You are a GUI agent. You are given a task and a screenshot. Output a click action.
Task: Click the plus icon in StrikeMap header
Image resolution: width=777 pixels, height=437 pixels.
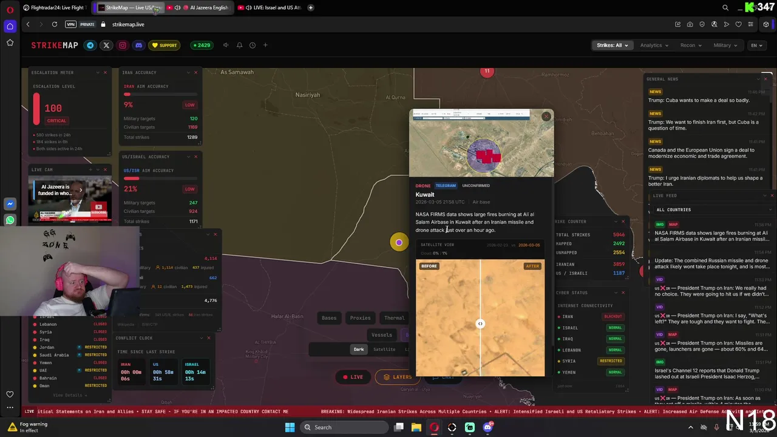(265, 45)
